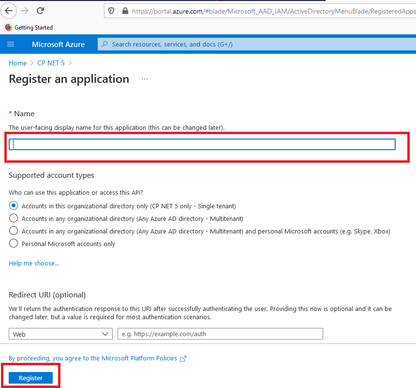Click the 'Redirect URI (optional)' heading
416x388 pixels.
(47, 295)
